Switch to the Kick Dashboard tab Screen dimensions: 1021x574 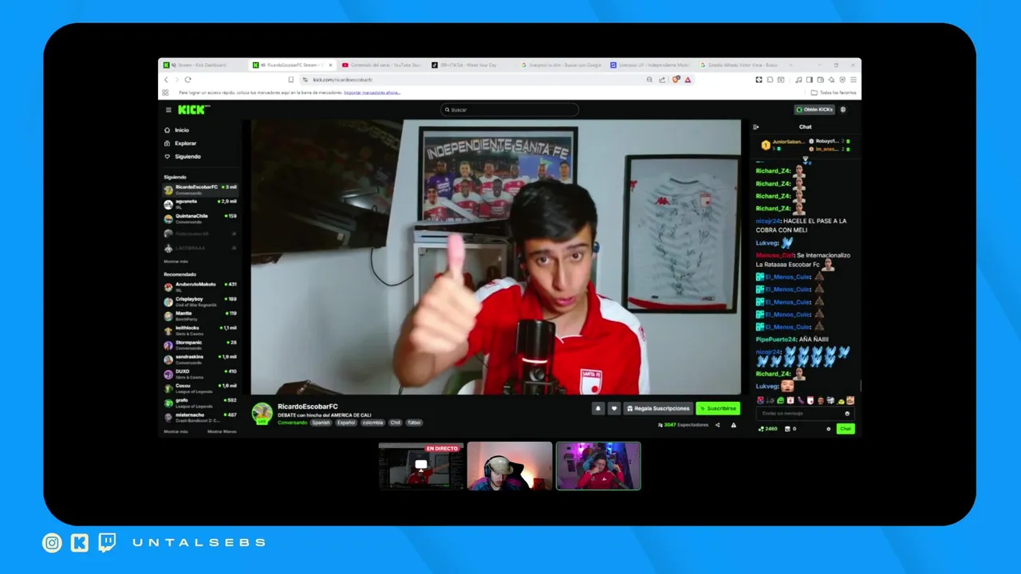point(203,65)
